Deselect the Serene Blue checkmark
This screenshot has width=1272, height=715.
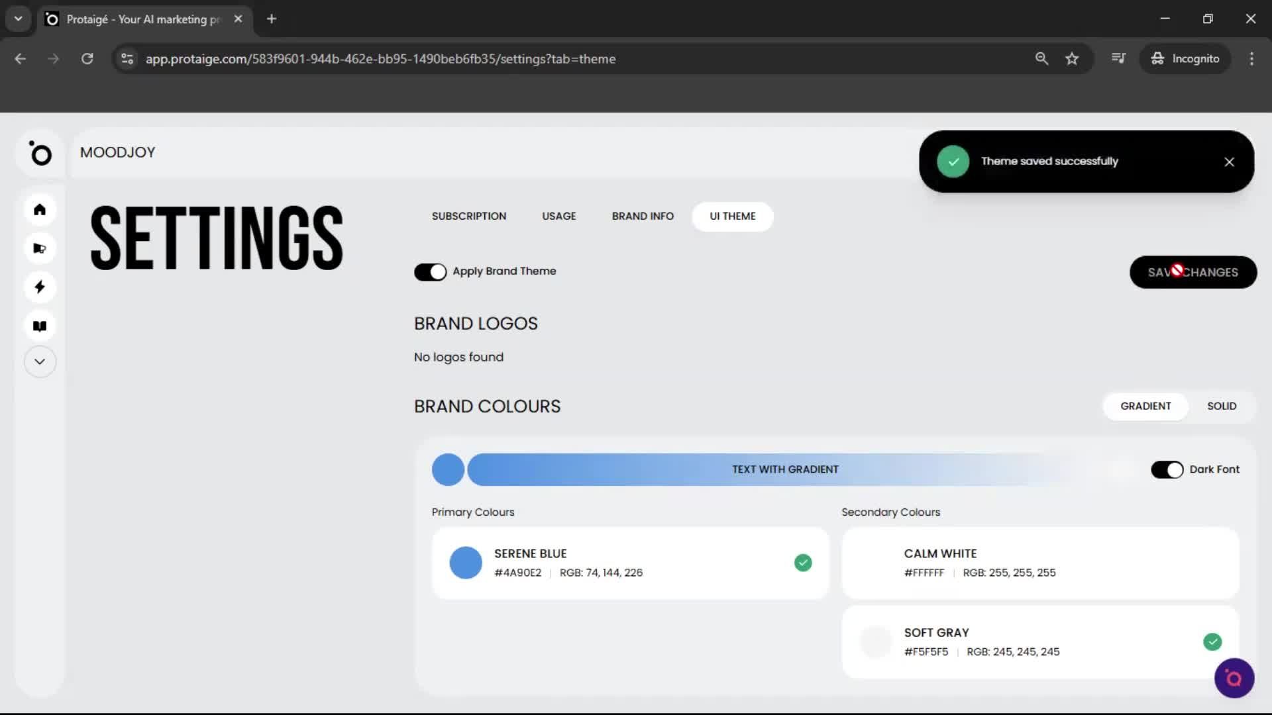[803, 563]
